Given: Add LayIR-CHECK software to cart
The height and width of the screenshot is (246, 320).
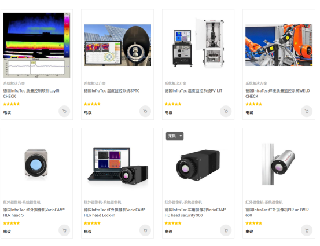Looking at the screenshot, I should [x=64, y=112].
